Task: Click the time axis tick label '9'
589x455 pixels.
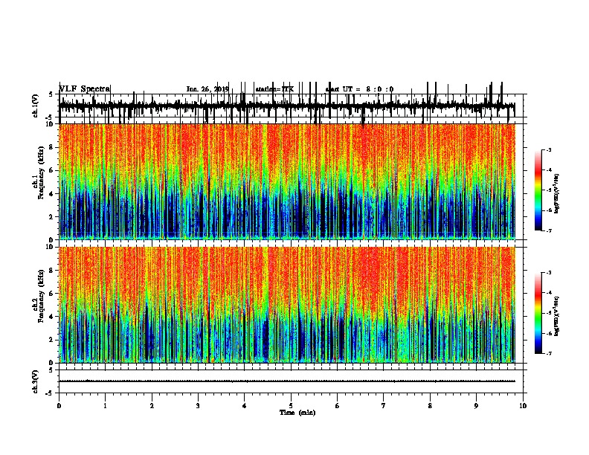Action: pos(476,406)
